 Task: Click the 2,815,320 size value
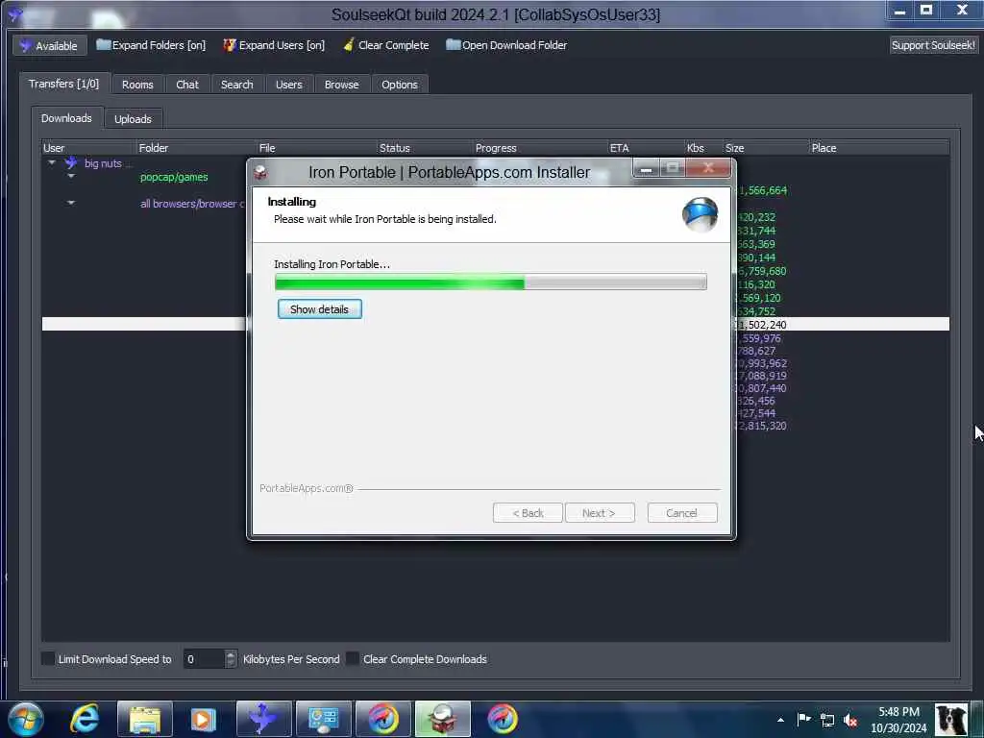coord(761,426)
